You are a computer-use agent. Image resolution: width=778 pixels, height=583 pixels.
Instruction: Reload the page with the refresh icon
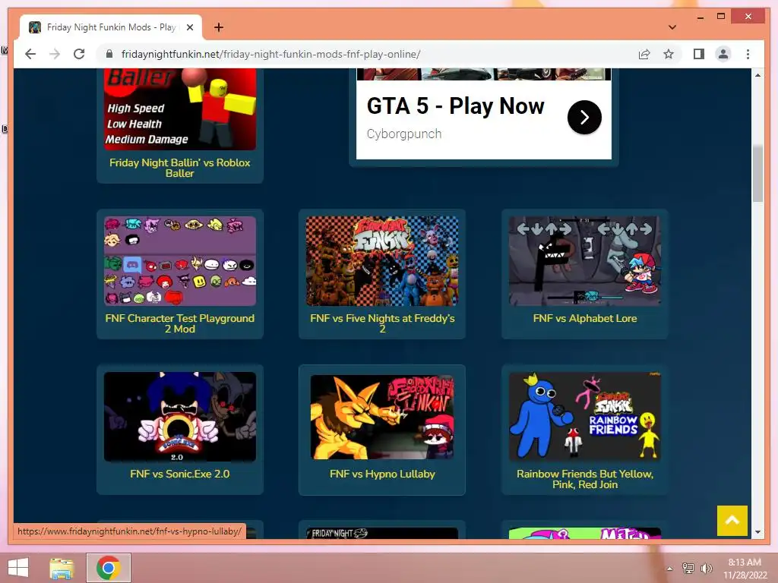[x=79, y=54]
